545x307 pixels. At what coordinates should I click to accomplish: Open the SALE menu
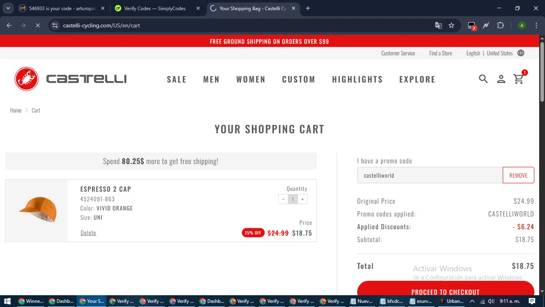177,79
